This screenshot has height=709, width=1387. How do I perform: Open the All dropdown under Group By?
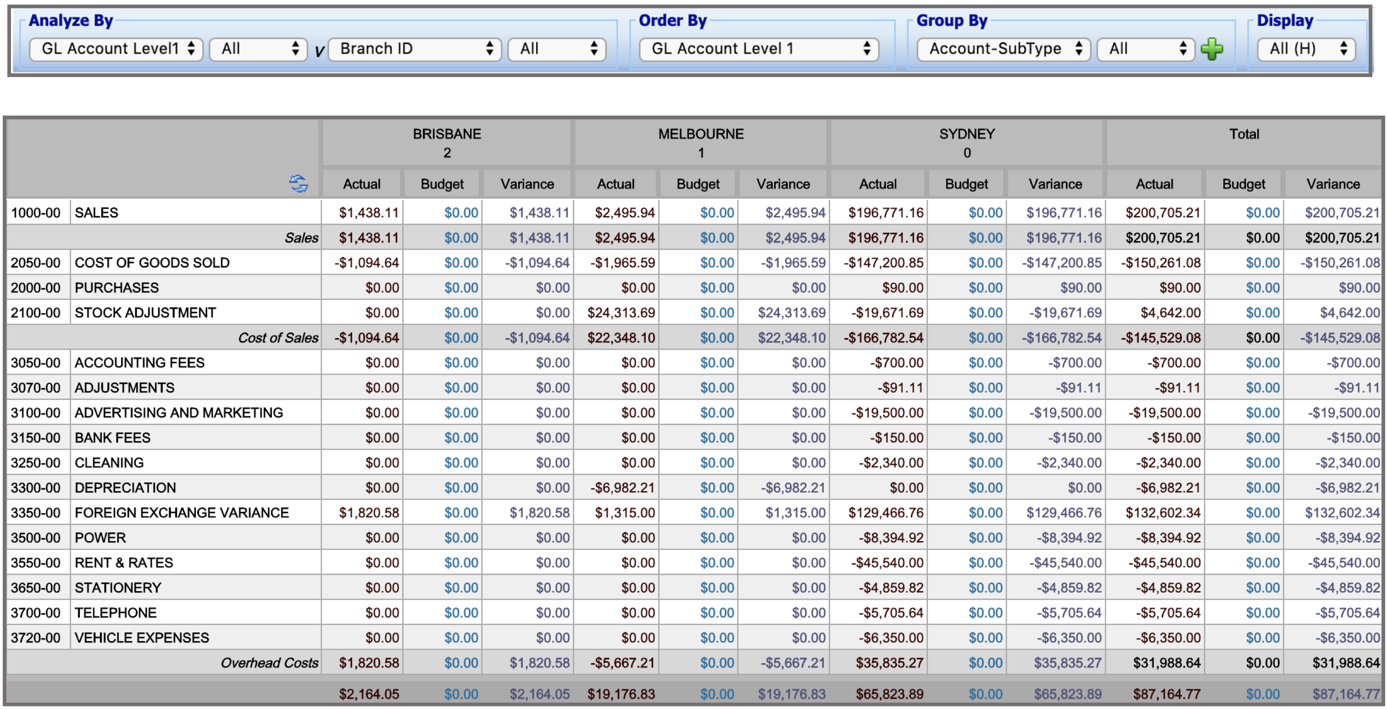[1146, 49]
